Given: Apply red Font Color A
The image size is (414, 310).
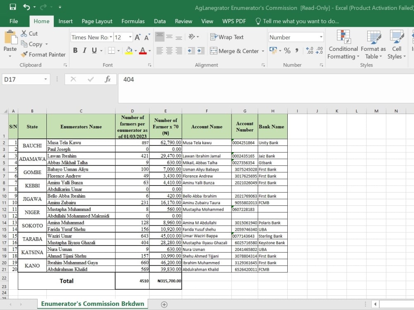Looking at the screenshot, I should coord(143,50).
